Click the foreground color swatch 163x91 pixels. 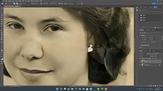(x=1, y=58)
